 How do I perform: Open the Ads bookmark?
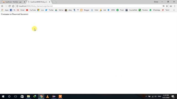103,10
